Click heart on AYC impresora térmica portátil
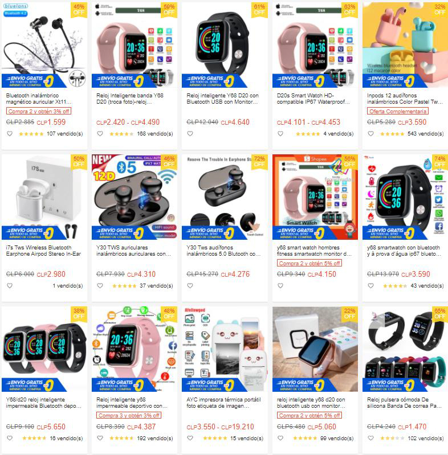The height and width of the screenshot is (455, 448). (x=190, y=438)
